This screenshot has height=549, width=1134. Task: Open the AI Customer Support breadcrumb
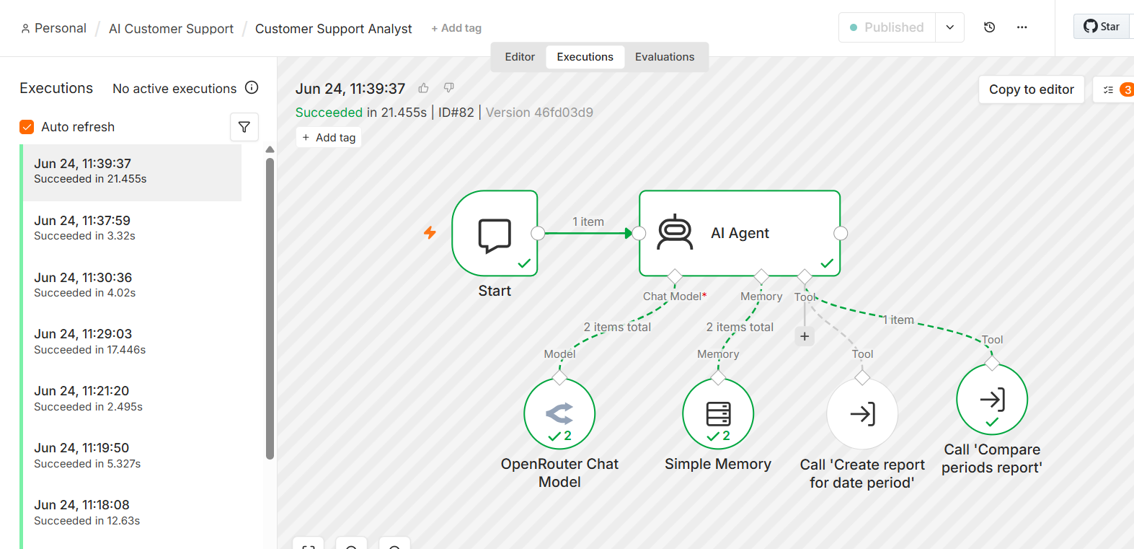(171, 29)
